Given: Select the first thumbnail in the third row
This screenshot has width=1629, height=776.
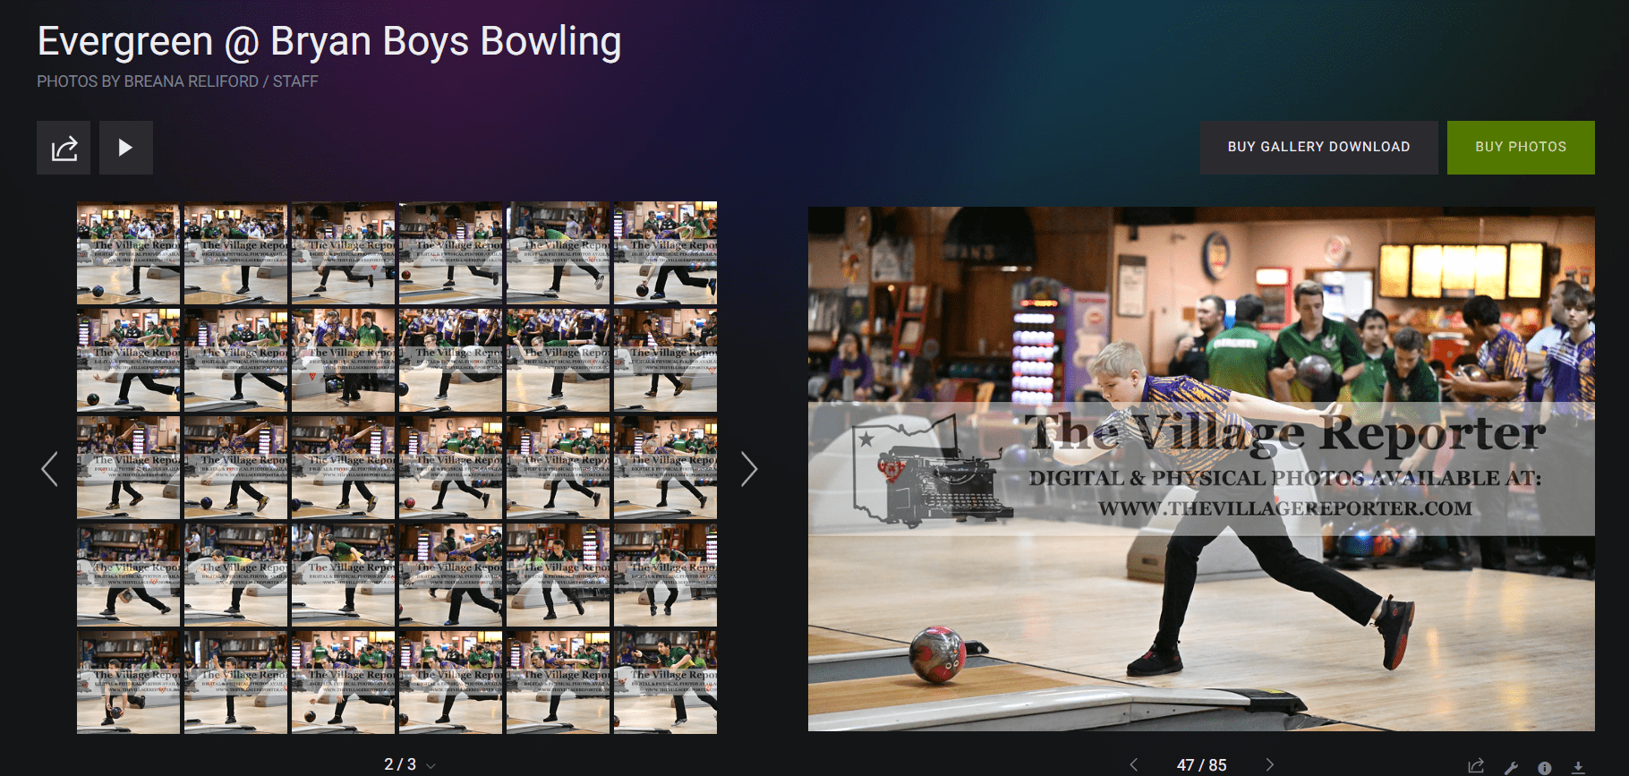Looking at the screenshot, I should pyautogui.click(x=128, y=468).
